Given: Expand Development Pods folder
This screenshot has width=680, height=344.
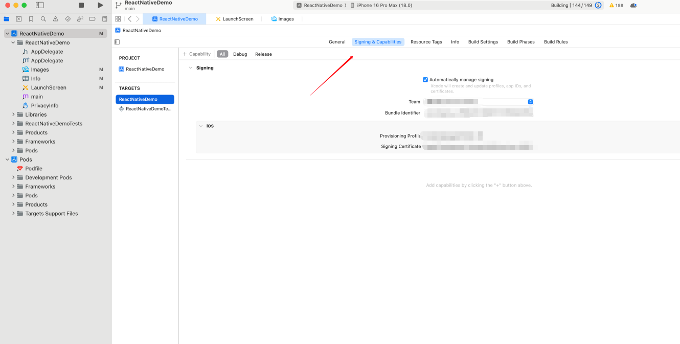Looking at the screenshot, I should click(13, 177).
